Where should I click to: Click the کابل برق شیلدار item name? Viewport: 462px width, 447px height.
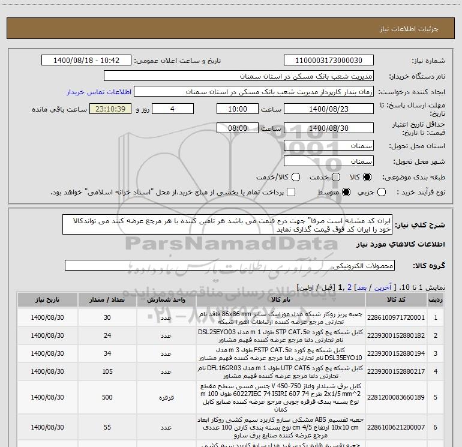point(281,397)
